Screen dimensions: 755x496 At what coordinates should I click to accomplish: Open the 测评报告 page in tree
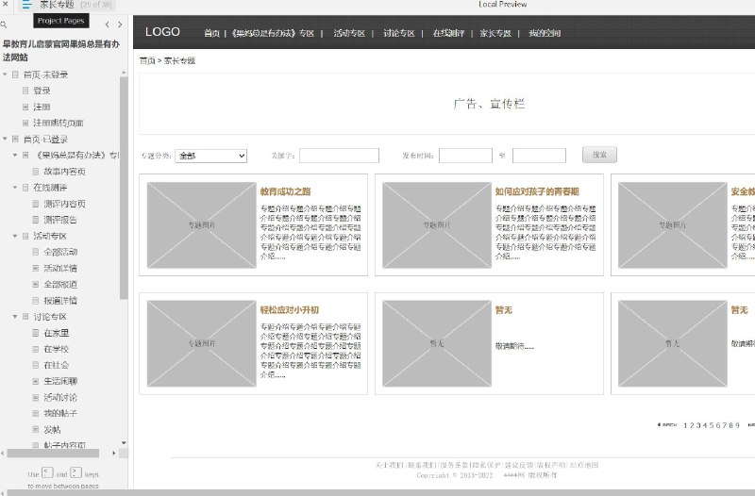60,220
